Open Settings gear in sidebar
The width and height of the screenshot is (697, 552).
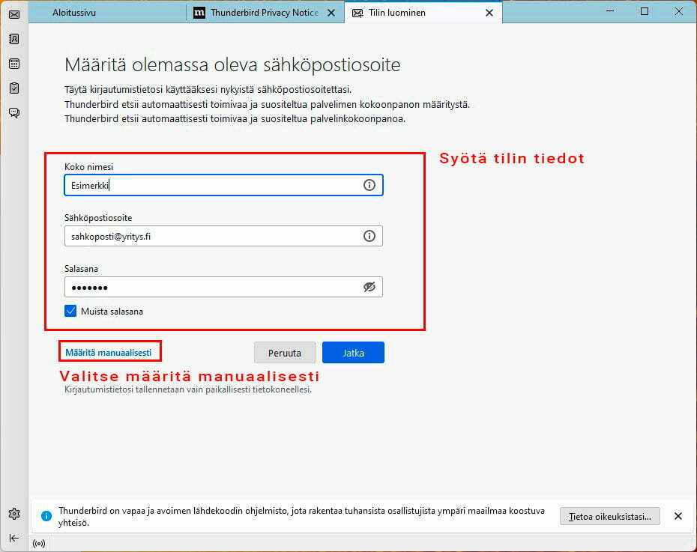click(14, 514)
